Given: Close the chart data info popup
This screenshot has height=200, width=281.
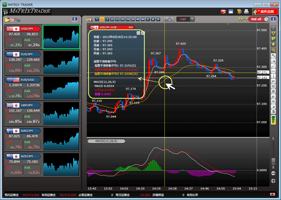Looking at the screenshot, I should point(143,33).
